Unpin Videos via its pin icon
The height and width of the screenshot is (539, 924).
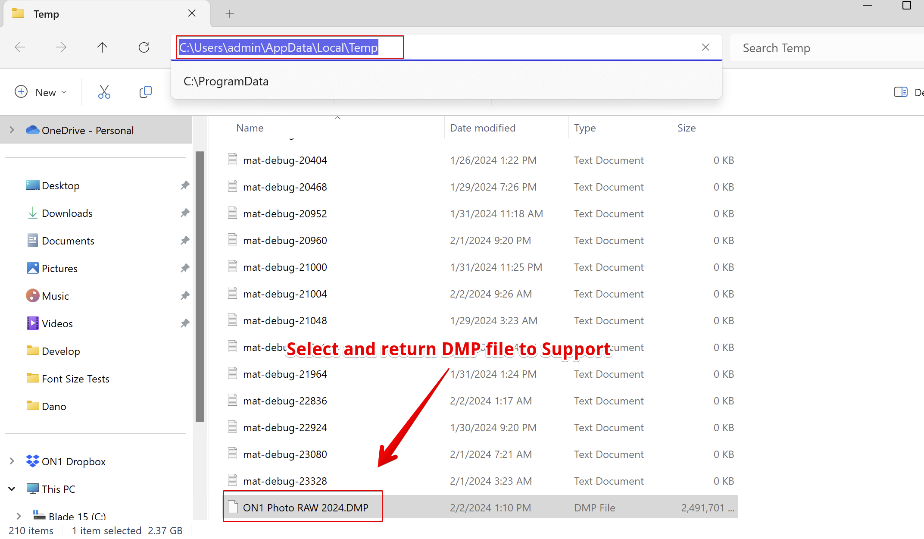pos(185,323)
